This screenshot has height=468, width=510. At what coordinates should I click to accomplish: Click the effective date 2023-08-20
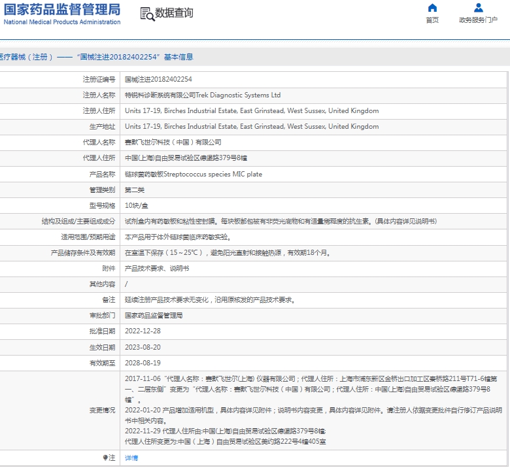pyautogui.click(x=143, y=347)
